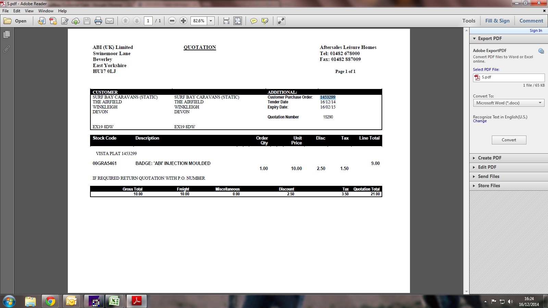The height and width of the screenshot is (308, 548).
Task: Click the 82.6% zoom value field
Action: 199,21
